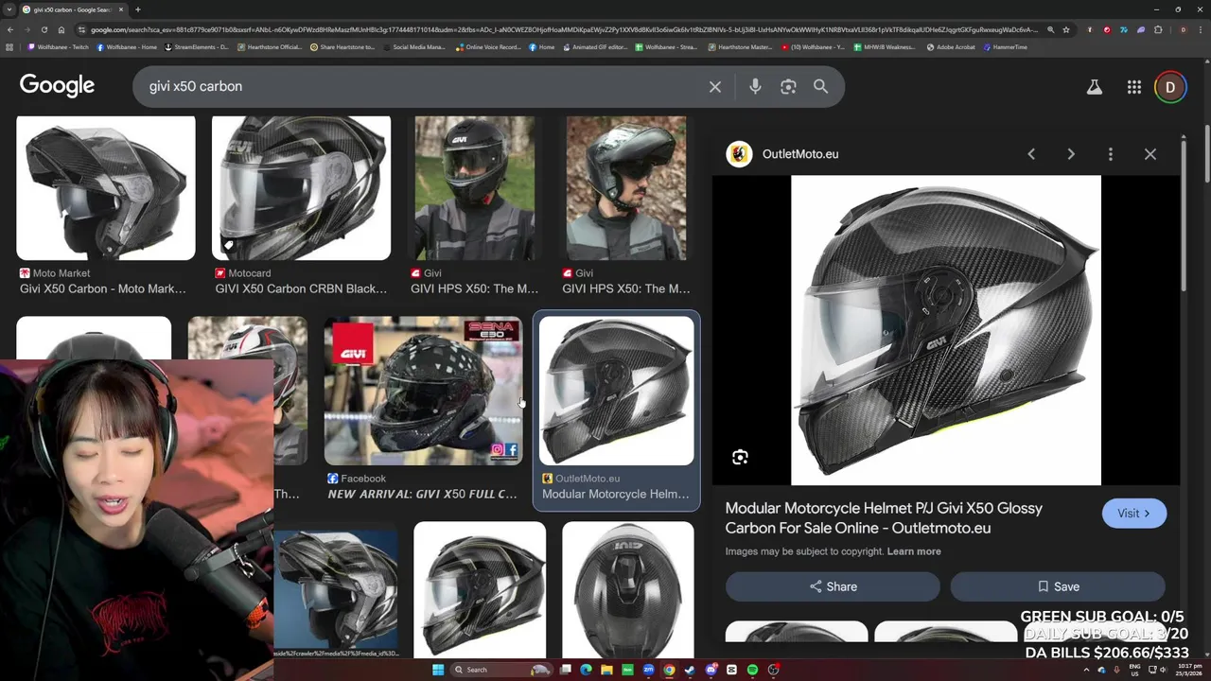
Task: Open Hearthstone Official bookmark
Action: 271,47
